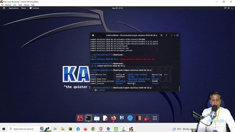The image size is (235, 132).
Task: Click 'code-metrics.txt' in terminal listing
Action: 98,74
